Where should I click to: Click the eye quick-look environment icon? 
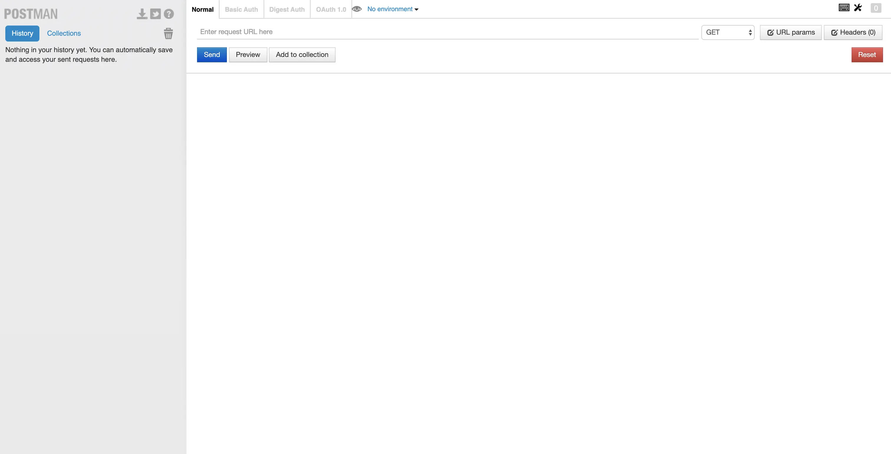(357, 9)
